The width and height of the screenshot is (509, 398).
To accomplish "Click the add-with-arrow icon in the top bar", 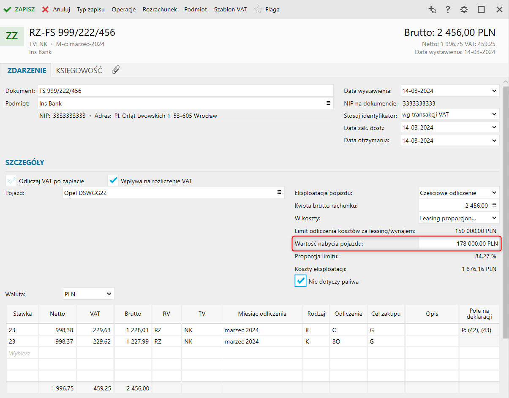I will (432, 9).
